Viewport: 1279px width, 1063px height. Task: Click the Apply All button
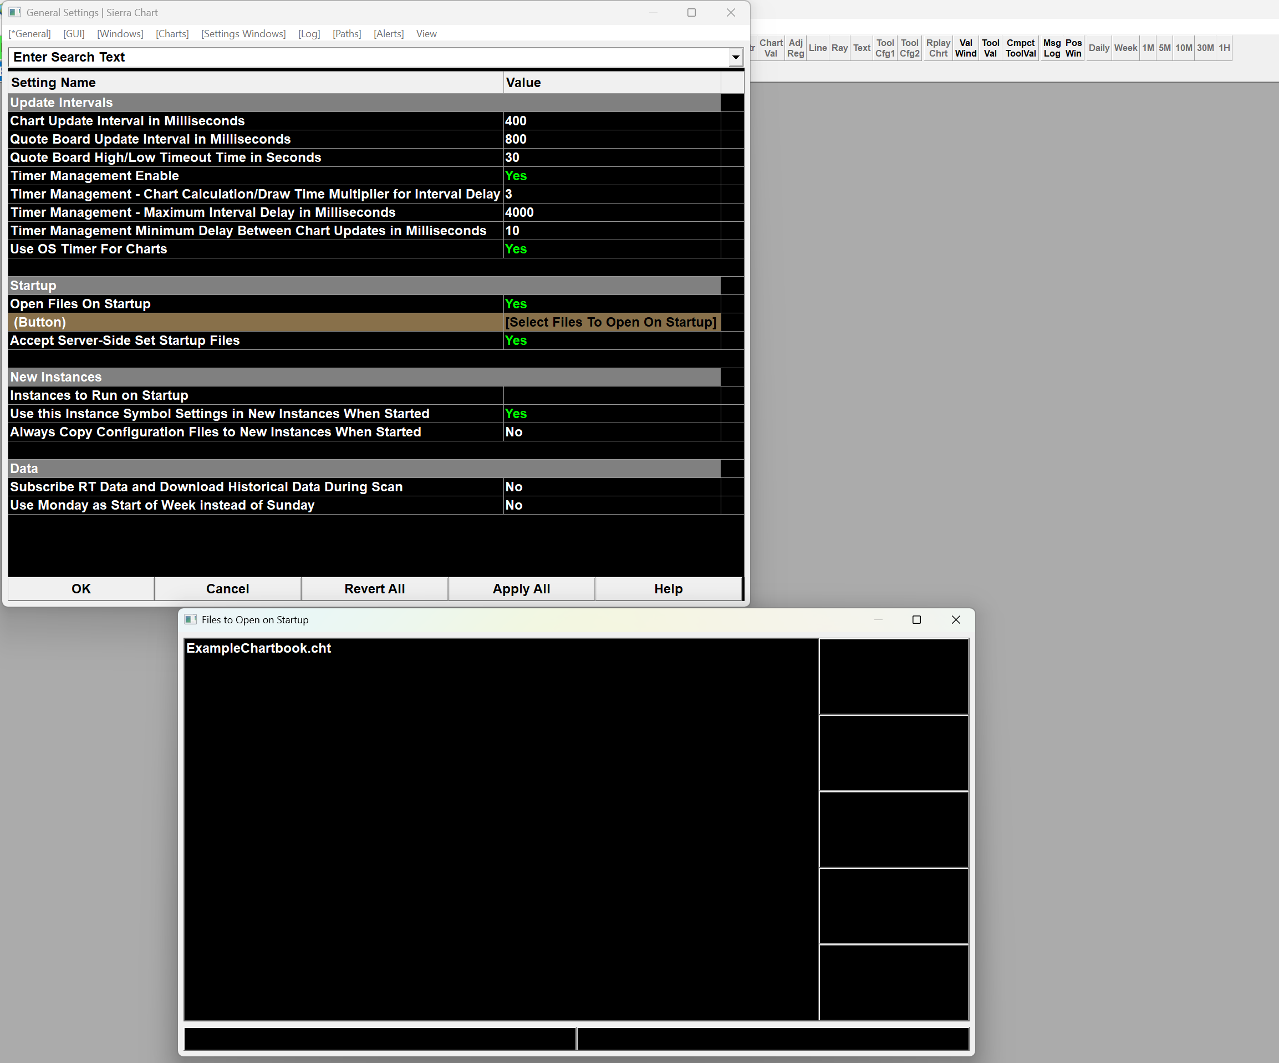(x=521, y=588)
